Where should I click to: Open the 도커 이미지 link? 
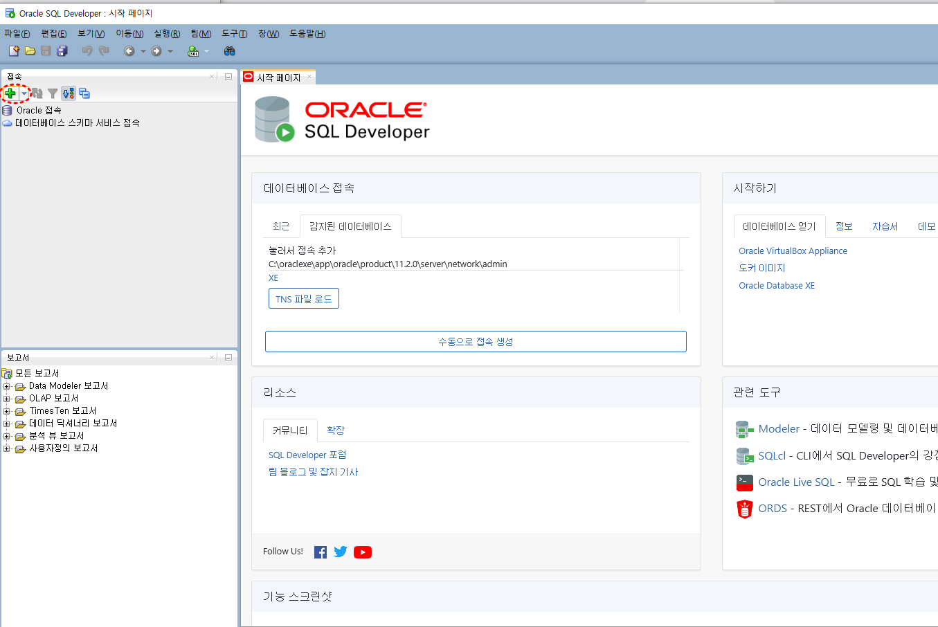coord(761,268)
